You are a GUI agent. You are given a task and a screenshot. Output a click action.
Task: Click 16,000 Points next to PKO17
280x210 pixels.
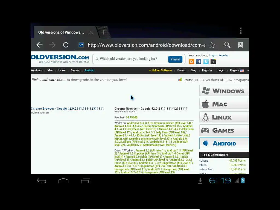[x=237, y=165]
